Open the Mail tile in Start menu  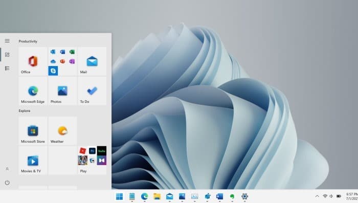tap(92, 61)
